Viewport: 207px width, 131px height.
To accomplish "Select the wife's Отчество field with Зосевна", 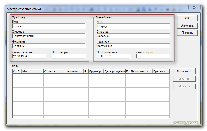I will pyautogui.click(x=133, y=36).
